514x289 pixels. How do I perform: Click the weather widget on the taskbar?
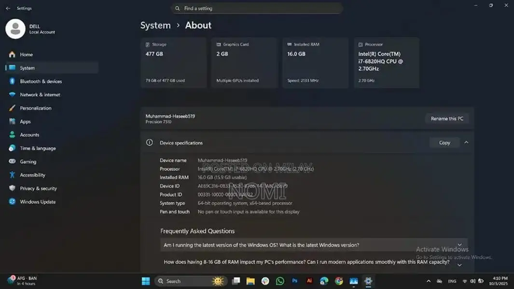point(218,281)
